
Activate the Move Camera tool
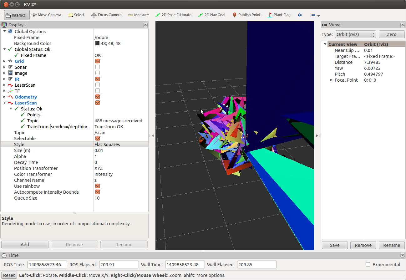click(x=46, y=15)
